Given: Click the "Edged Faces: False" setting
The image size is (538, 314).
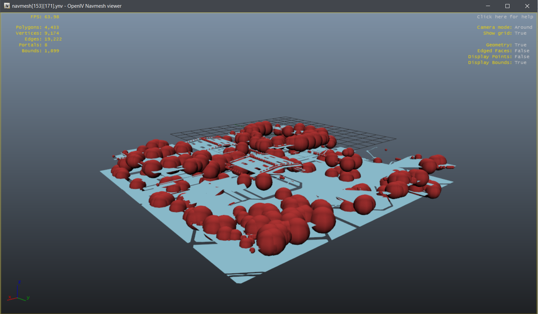Looking at the screenshot, I should tap(503, 51).
